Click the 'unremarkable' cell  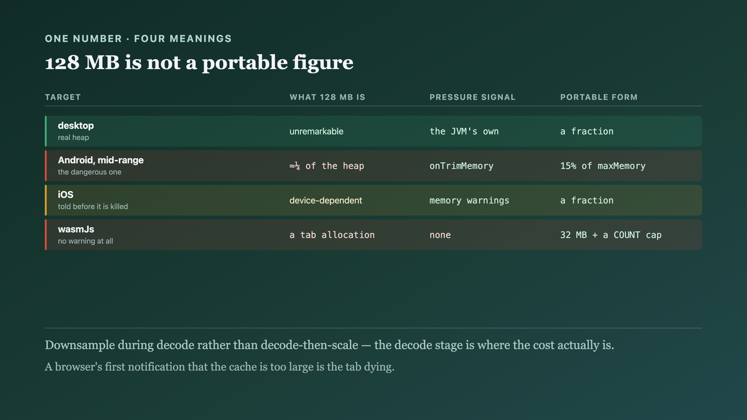coord(316,131)
